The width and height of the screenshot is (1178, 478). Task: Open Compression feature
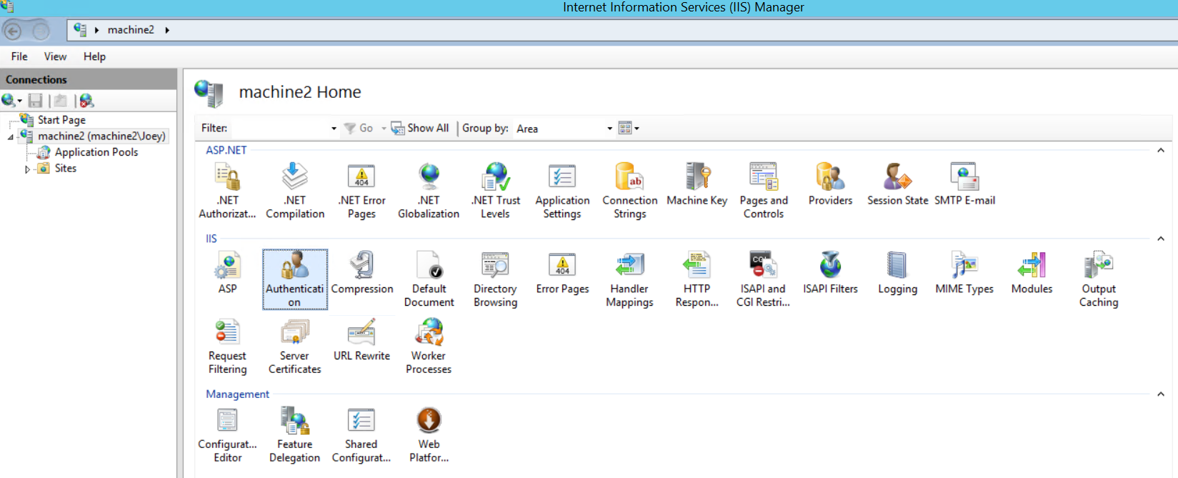click(361, 273)
